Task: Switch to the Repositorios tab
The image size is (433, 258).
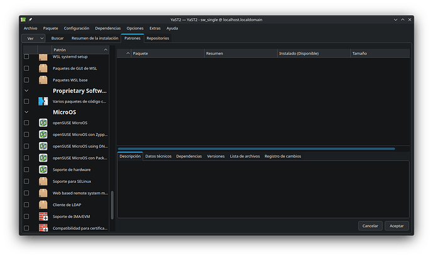Action: pyautogui.click(x=158, y=38)
